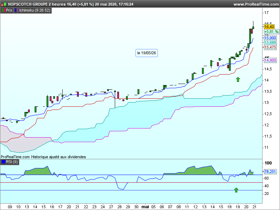Select the 78,251 RSI value label
The image size is (280, 210).
click(270, 171)
